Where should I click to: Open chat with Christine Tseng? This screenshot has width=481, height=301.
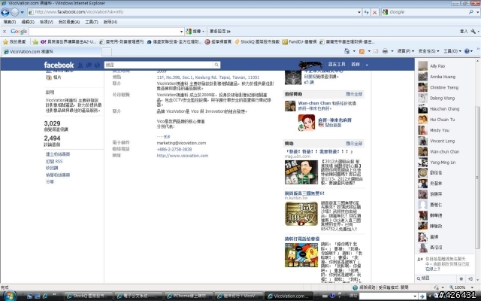click(x=444, y=87)
